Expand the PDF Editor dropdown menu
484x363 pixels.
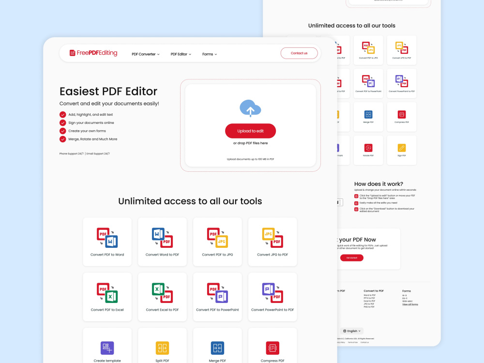181,54
